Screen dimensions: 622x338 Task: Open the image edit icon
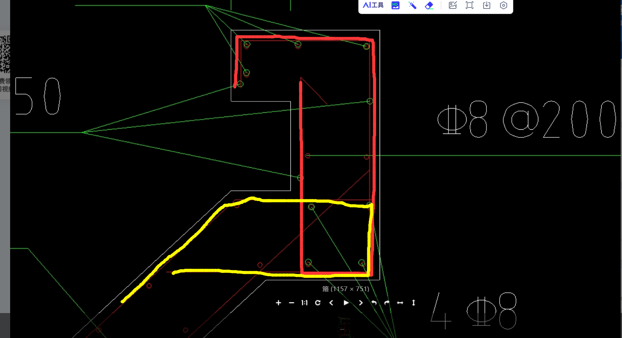(453, 5)
